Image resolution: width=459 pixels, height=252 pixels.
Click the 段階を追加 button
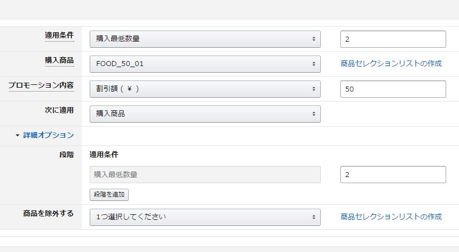109,194
